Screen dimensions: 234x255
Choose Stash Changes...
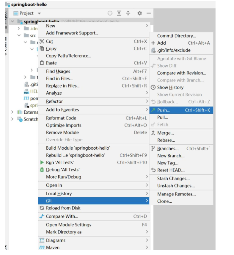[181, 179]
